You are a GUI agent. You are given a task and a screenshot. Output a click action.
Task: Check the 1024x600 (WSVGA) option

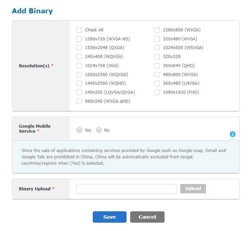[157, 48]
